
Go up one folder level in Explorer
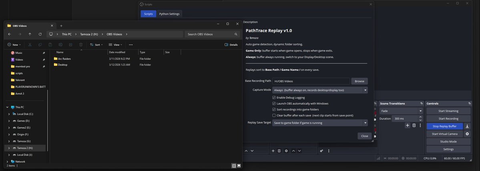click(x=30, y=34)
